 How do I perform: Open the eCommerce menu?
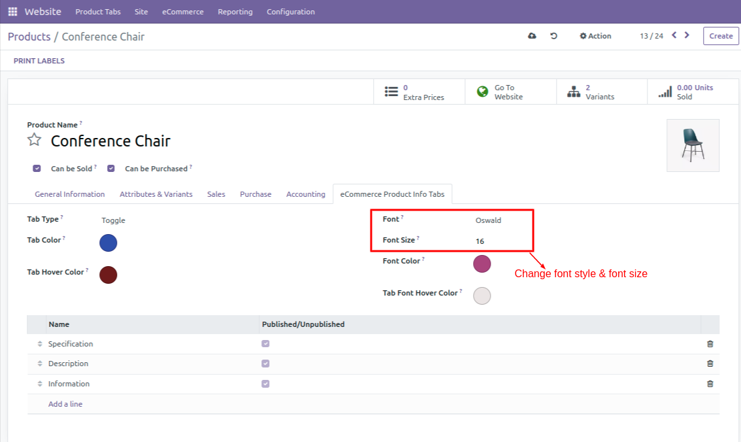[x=183, y=12]
